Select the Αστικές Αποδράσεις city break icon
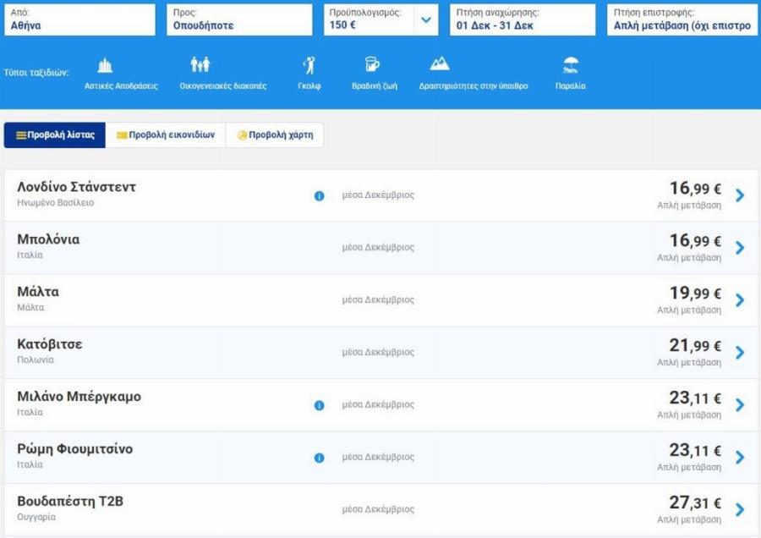 click(105, 66)
